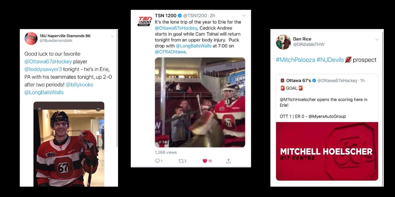Open the TSN 1200 profile avatar

(x=145, y=21)
